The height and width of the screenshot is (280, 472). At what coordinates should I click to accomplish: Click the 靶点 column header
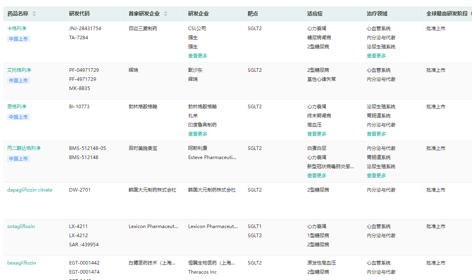[253, 14]
